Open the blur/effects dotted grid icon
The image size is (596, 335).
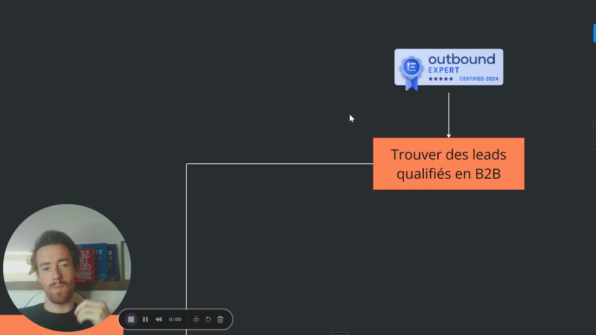pos(196,319)
